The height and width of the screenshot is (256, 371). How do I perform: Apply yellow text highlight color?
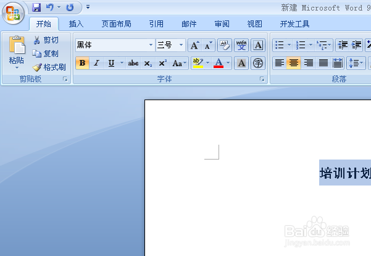click(198, 63)
